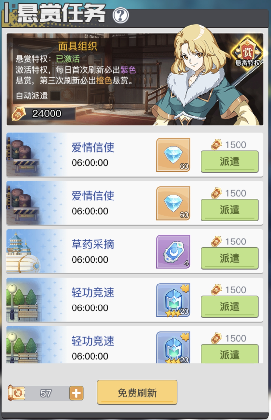Dispatch the 草药采摘 mission
Image resolution: width=271 pixels, height=420 pixels.
pos(230,259)
